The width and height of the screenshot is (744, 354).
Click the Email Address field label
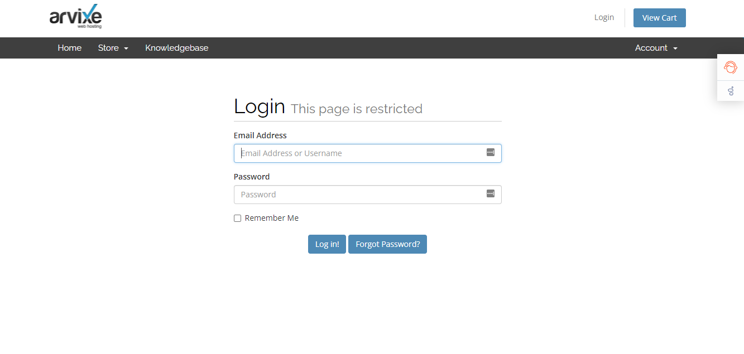[x=260, y=135]
